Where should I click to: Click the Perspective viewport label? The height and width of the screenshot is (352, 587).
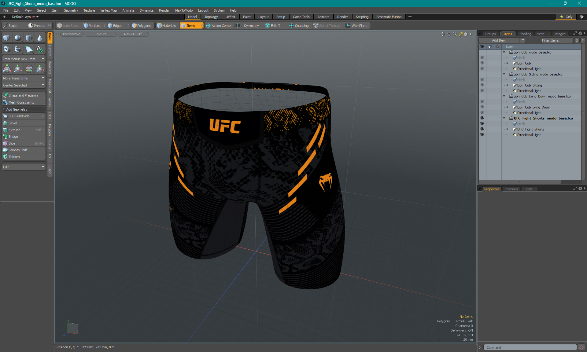pyautogui.click(x=72, y=34)
